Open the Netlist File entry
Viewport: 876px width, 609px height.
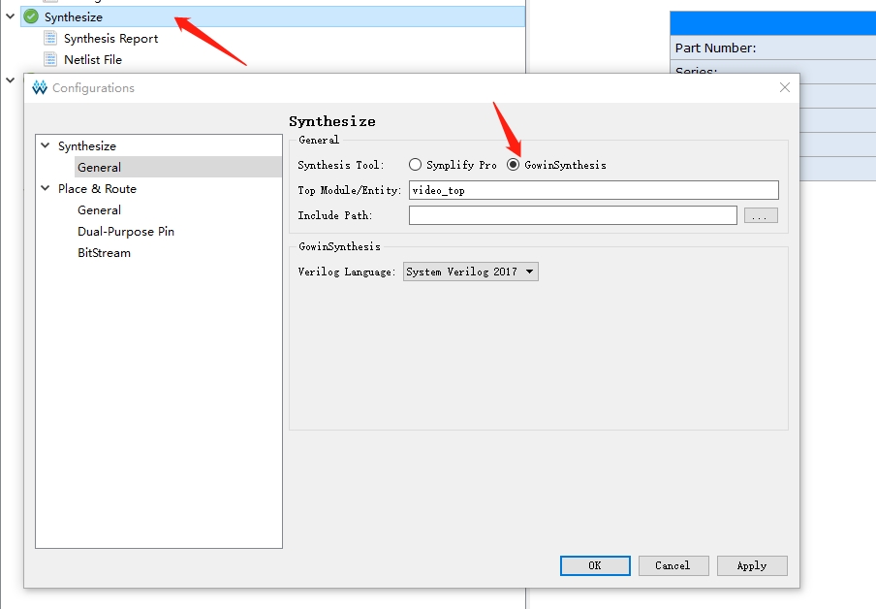93,60
